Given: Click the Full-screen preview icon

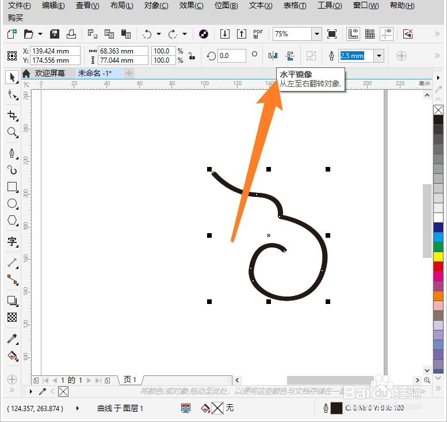Looking at the screenshot, I should click(x=332, y=34).
